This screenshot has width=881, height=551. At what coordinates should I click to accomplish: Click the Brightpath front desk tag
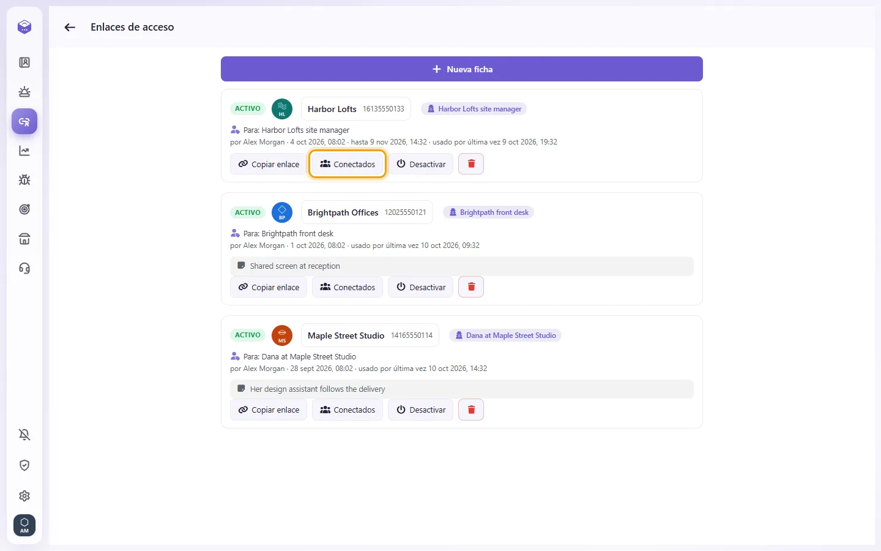(x=488, y=212)
